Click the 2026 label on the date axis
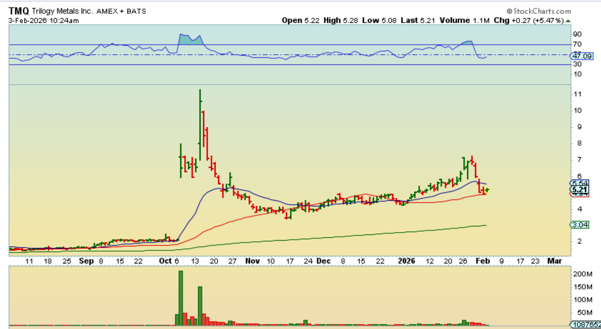 point(407,261)
